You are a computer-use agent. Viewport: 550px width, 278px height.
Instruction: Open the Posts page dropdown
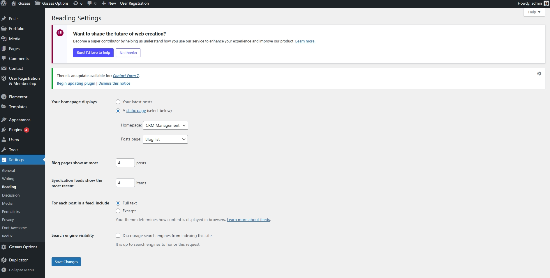coord(165,139)
